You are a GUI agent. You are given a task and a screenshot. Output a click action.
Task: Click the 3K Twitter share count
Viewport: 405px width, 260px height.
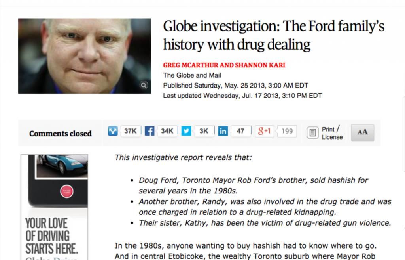(204, 131)
